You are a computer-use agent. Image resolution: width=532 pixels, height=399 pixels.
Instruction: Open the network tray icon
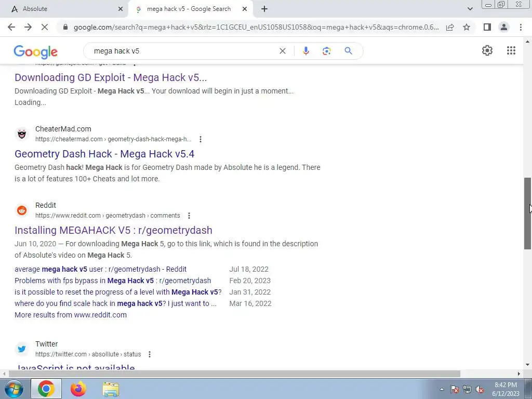tap(467, 389)
